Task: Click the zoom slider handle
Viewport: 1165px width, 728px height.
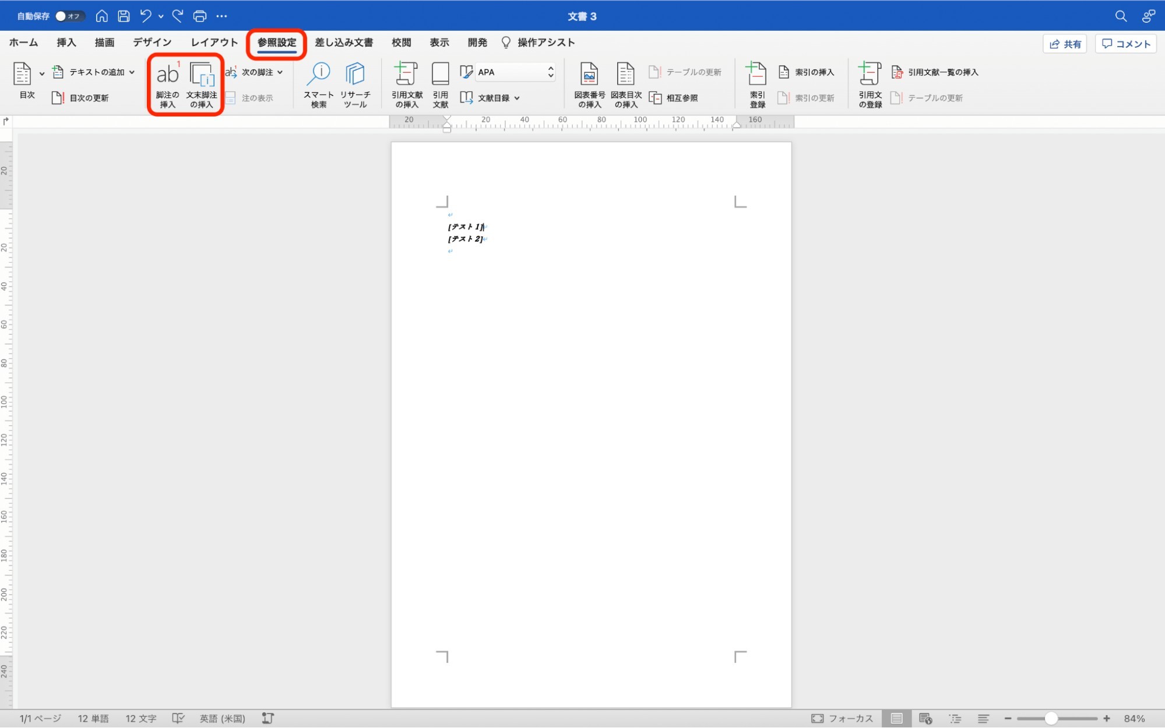Action: pyautogui.click(x=1050, y=719)
